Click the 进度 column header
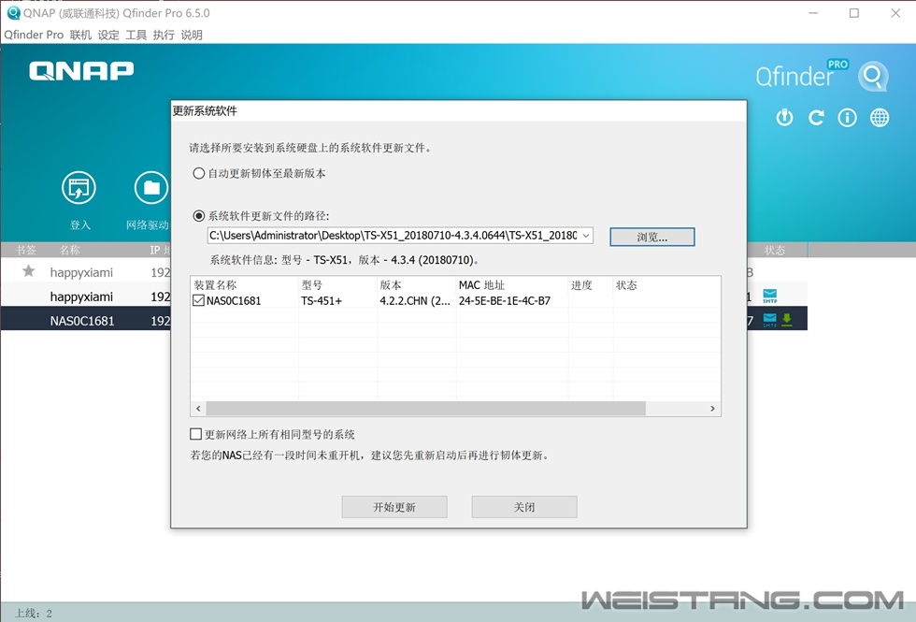This screenshot has width=916, height=622. [x=591, y=284]
